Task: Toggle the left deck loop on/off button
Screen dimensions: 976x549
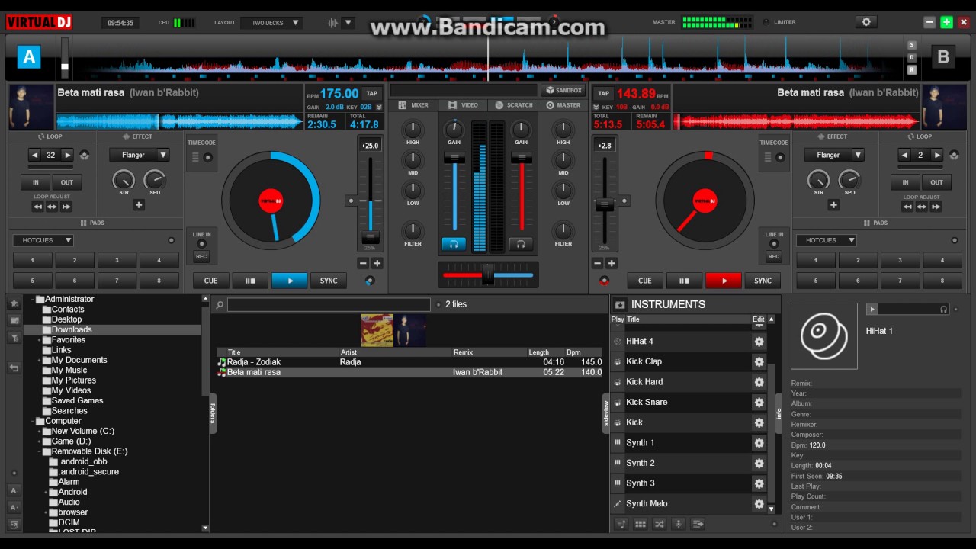Action: click(x=84, y=155)
